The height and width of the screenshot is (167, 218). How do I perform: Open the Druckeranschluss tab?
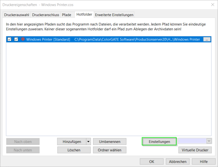click(45, 15)
